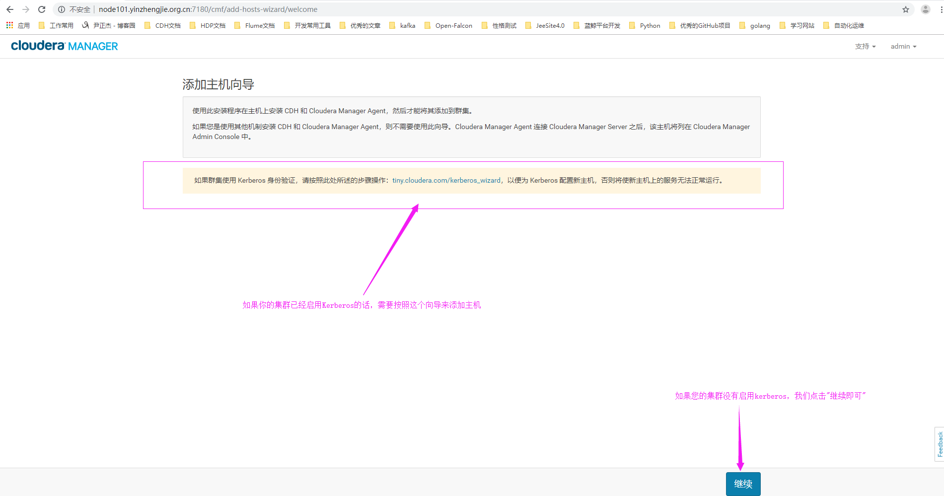Expand the admin user dropdown
This screenshot has width=944, height=496.
tap(903, 46)
